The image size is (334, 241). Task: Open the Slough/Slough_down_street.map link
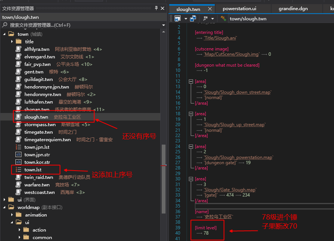(x=237, y=92)
